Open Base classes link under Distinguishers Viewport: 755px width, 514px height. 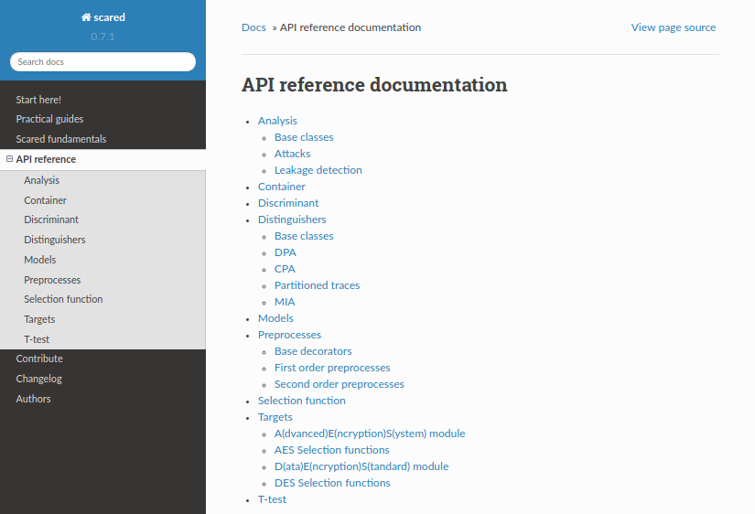coord(304,236)
